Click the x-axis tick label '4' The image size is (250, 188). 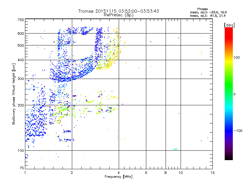[x=119, y=173]
